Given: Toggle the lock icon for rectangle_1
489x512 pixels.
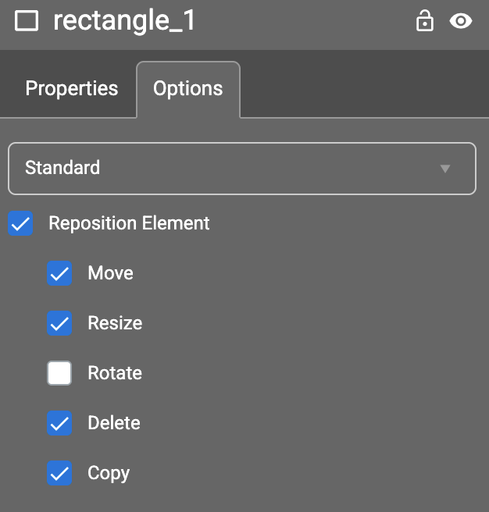Looking at the screenshot, I should (x=424, y=21).
